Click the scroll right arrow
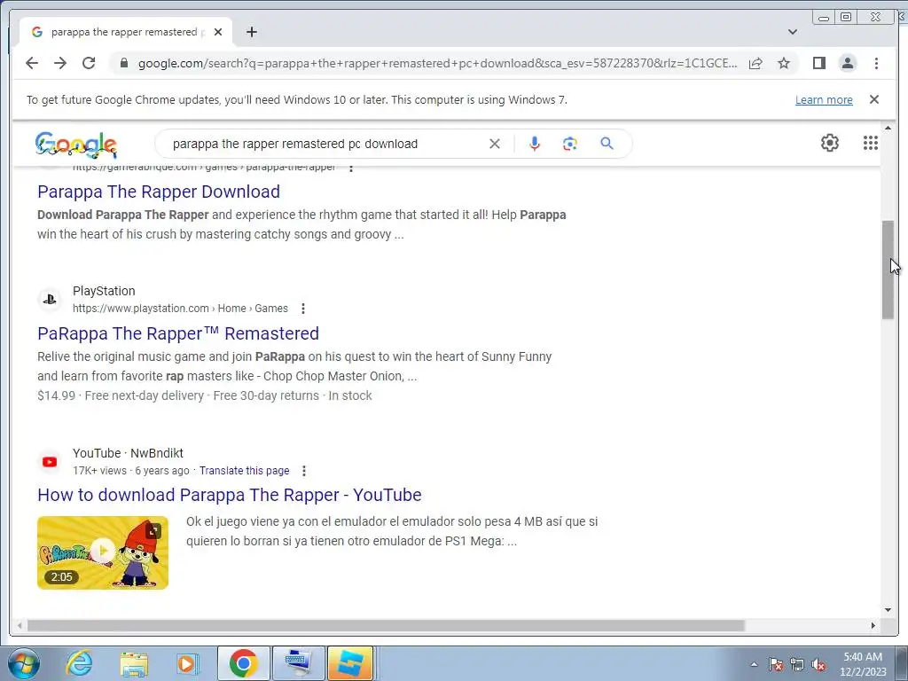This screenshot has height=681, width=908. 873,625
